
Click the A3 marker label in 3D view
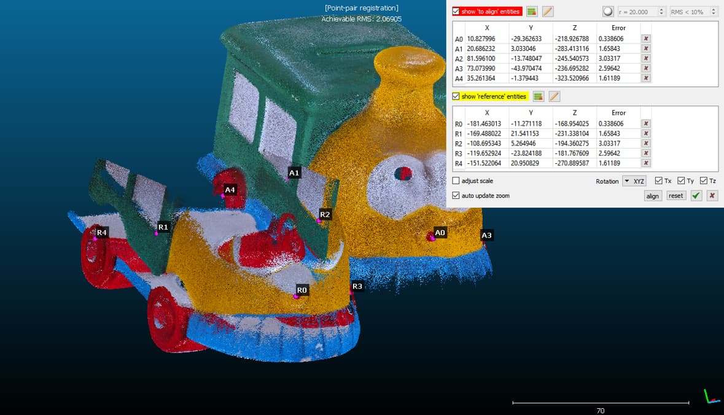(x=487, y=235)
